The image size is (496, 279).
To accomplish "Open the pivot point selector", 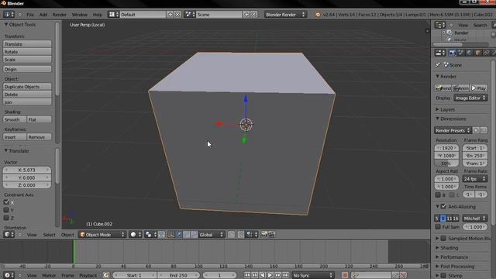I will 150,234.
